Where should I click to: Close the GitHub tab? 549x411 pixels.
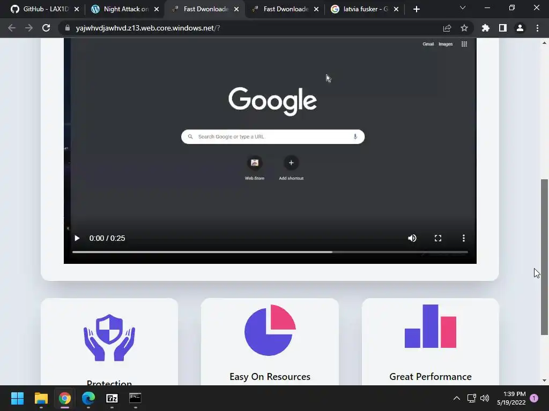coord(77,9)
